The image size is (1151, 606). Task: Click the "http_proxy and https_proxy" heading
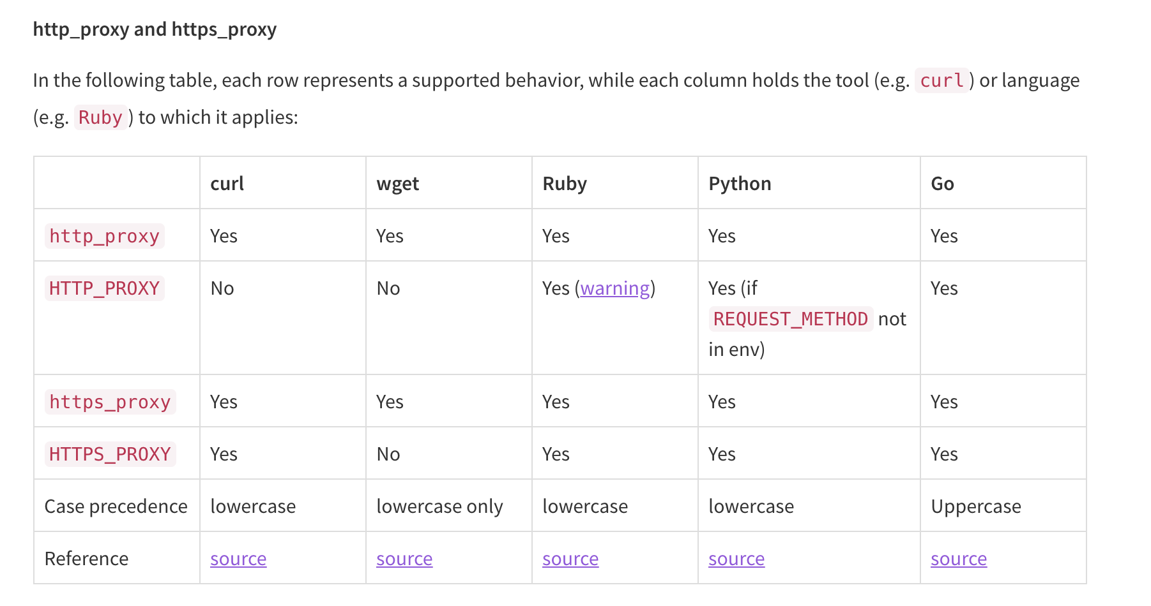155,29
